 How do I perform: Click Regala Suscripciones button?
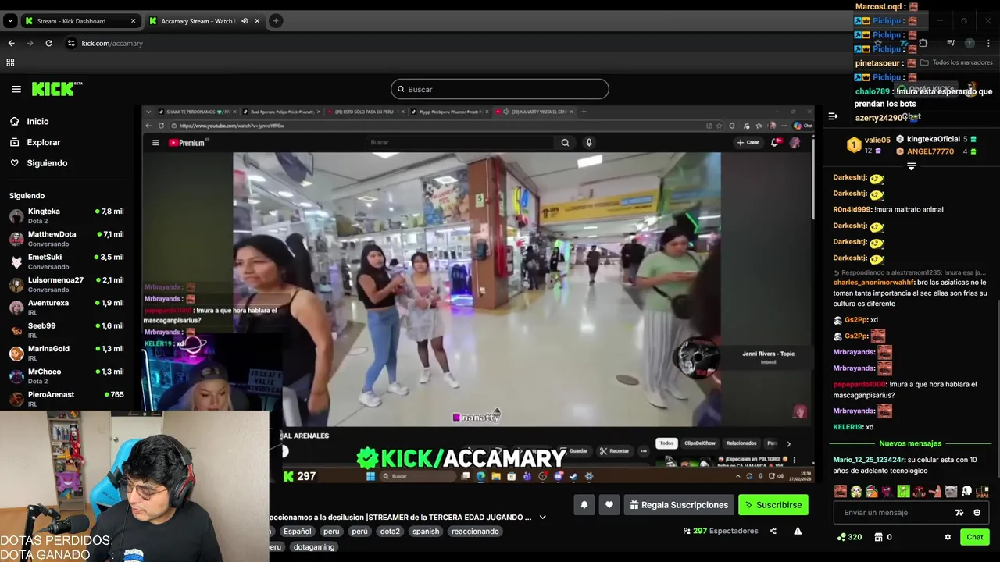coord(678,505)
